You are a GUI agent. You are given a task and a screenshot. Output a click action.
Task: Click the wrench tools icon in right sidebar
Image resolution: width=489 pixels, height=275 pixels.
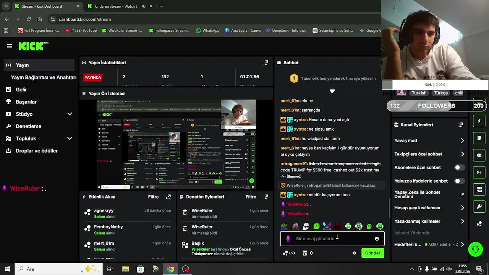[x=479, y=207]
